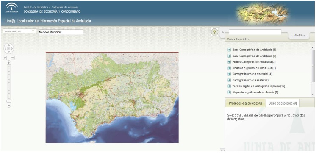Zoom out with the minus button

[x=8, y=105]
